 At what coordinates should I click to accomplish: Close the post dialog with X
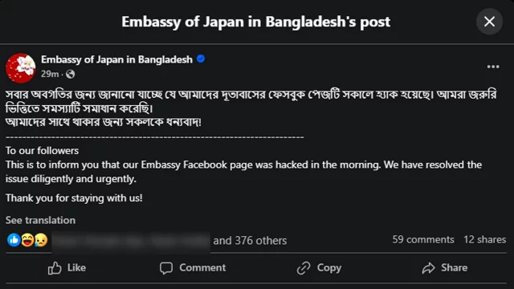coord(489,22)
